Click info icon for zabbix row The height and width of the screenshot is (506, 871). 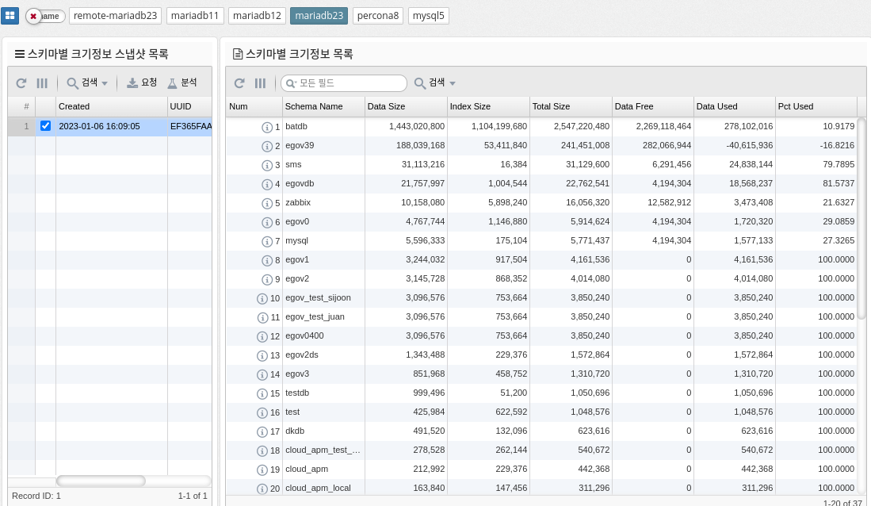(267, 203)
